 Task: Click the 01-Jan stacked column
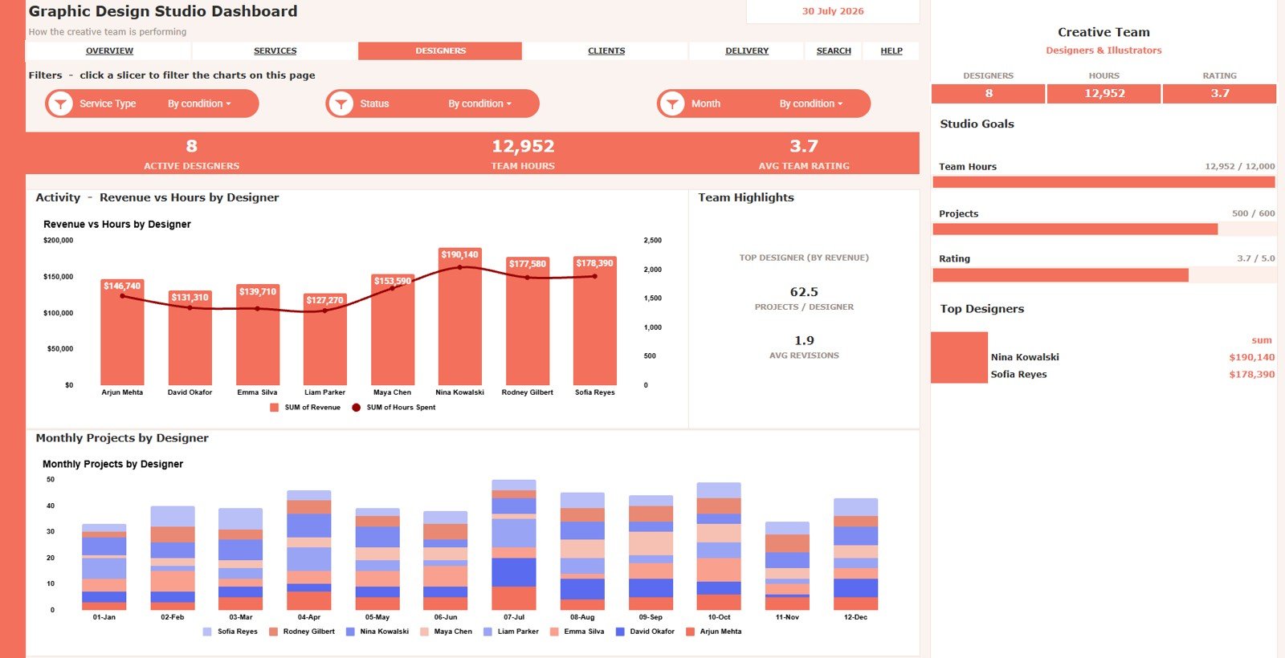[104, 567]
